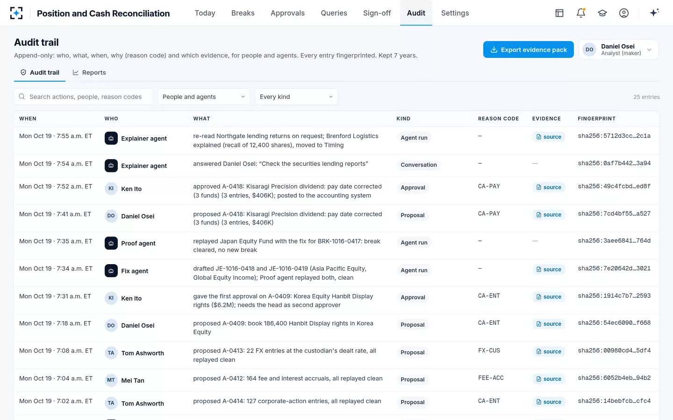Open the Queries tab
The width and height of the screenshot is (673, 420).
[334, 13]
